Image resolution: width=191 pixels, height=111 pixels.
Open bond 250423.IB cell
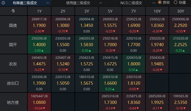tap(87, 64)
